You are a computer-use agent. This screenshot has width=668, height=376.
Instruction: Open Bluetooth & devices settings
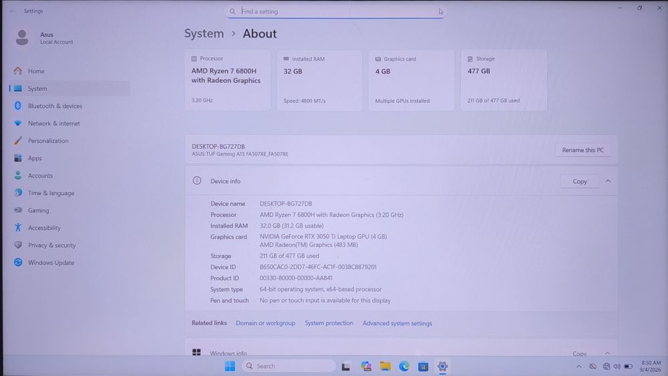click(x=55, y=106)
